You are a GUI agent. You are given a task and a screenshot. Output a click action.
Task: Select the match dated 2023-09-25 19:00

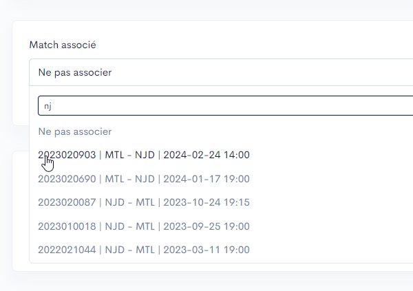coord(206,226)
